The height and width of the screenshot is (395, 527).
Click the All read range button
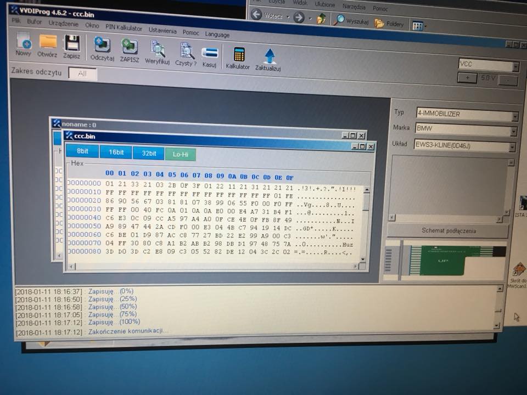click(x=83, y=74)
